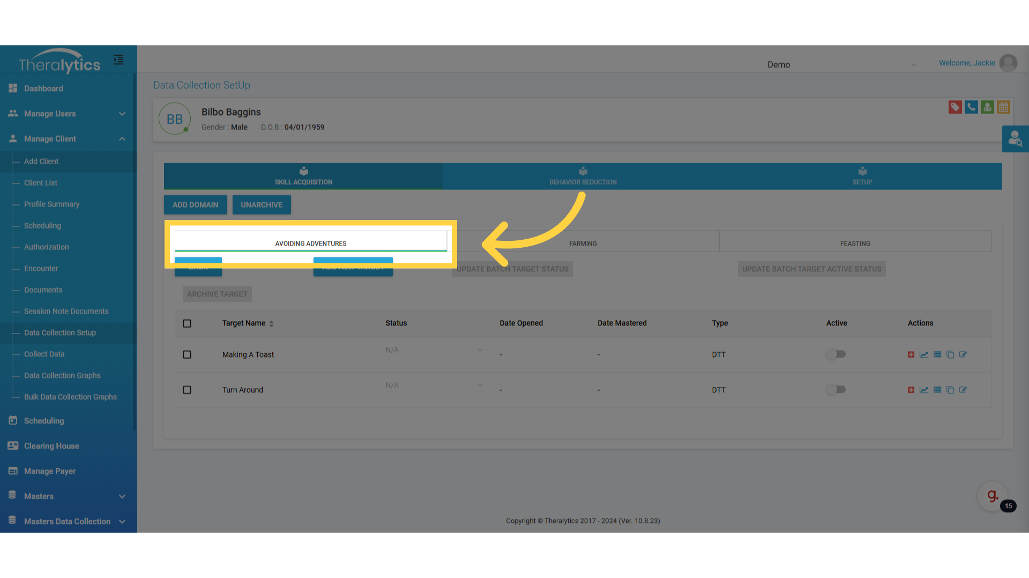Click edit pencil icon for Making A Toast
Image resolution: width=1029 pixels, height=578 pixels.
click(x=963, y=355)
